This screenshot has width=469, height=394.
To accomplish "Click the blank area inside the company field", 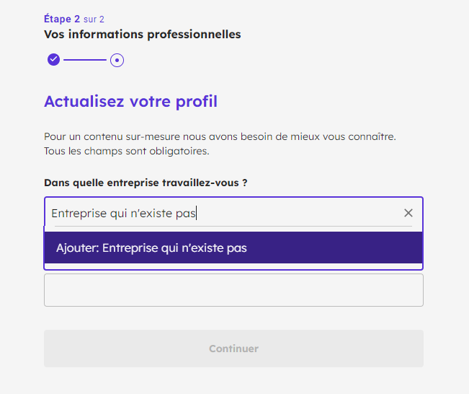I will click(299, 213).
